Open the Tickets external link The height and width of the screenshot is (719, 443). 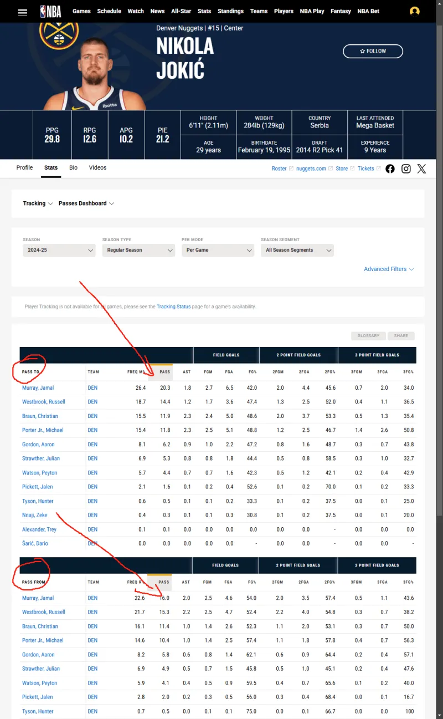click(x=368, y=169)
